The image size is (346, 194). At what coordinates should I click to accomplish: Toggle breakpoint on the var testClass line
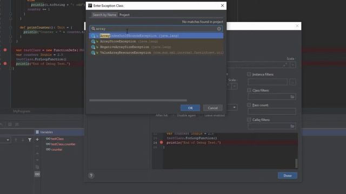click(5, 50)
